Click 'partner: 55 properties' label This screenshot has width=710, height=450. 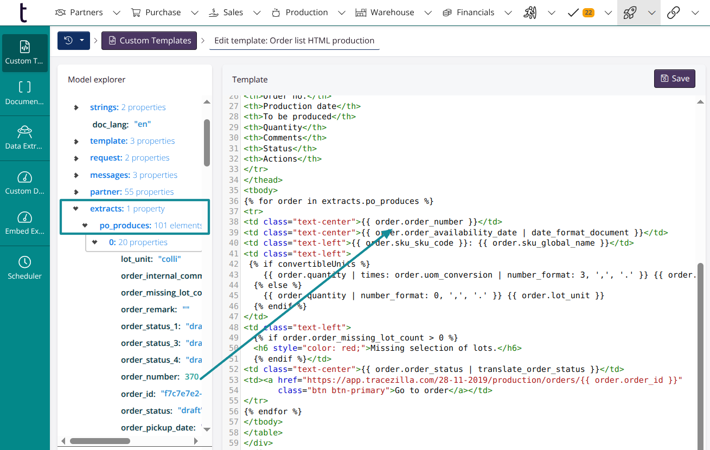(x=132, y=192)
